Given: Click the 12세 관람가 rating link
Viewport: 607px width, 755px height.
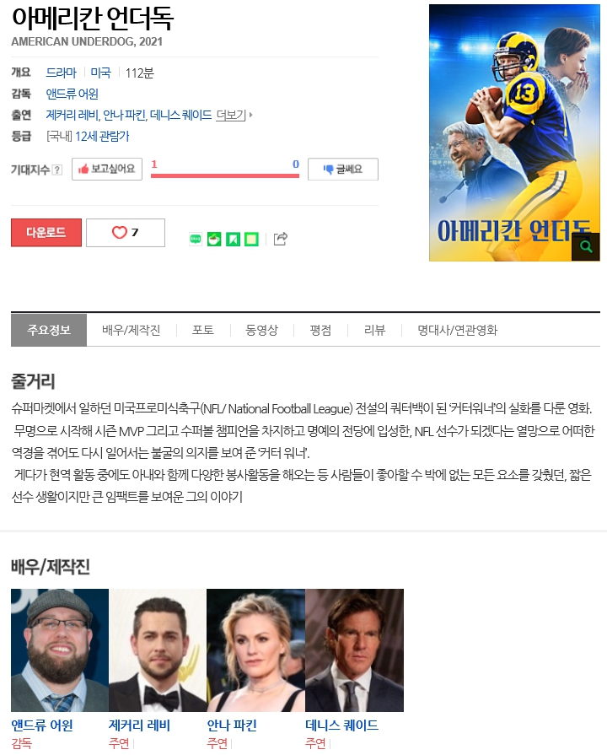Looking at the screenshot, I should [x=102, y=137].
